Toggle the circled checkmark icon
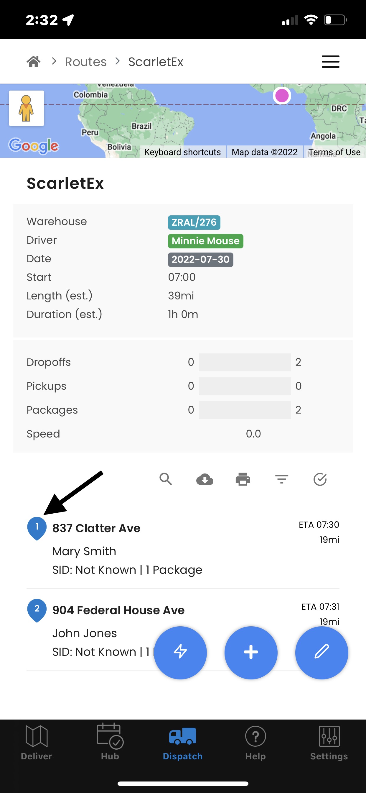Viewport: 366px width, 793px height. point(320,479)
